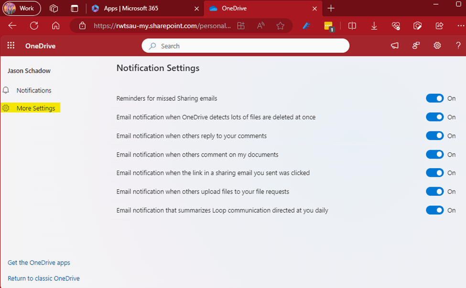
Task: Switch to Apps | Microsoft 365 tab
Action: [131, 8]
